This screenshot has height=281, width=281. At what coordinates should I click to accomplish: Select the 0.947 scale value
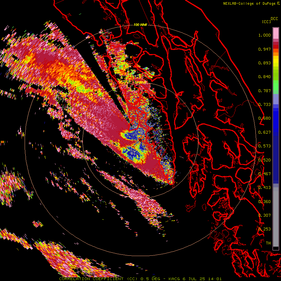coord(264,49)
